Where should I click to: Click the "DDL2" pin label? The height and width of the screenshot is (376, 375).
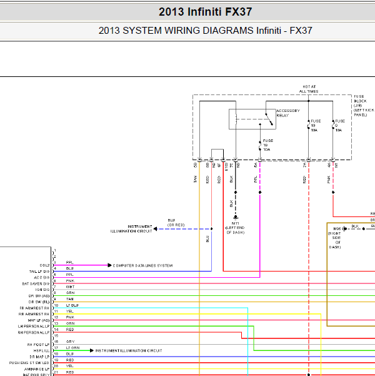pyautogui.click(x=45, y=265)
